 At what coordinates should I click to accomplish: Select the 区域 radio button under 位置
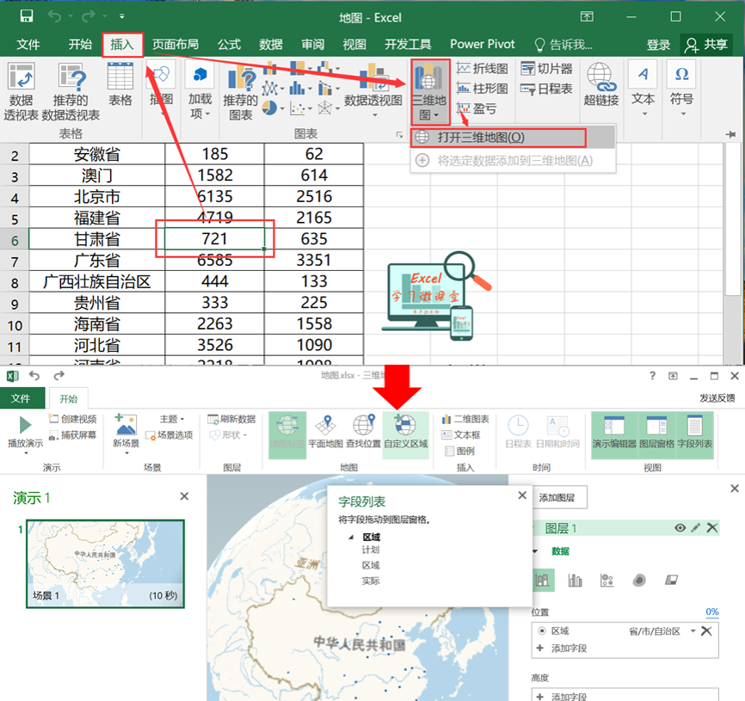coord(542,630)
